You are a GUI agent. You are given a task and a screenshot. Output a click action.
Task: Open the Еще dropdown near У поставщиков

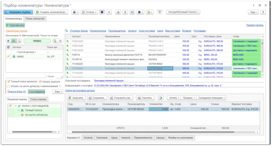pyautogui.click(x=58, y=91)
